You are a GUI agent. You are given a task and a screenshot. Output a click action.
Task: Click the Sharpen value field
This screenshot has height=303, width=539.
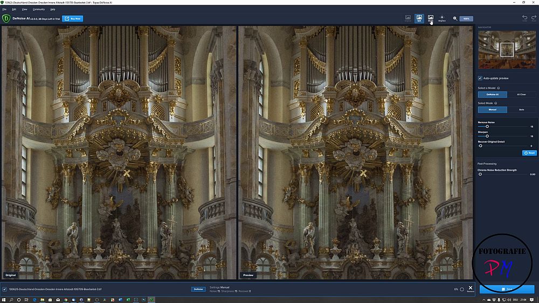click(x=531, y=136)
